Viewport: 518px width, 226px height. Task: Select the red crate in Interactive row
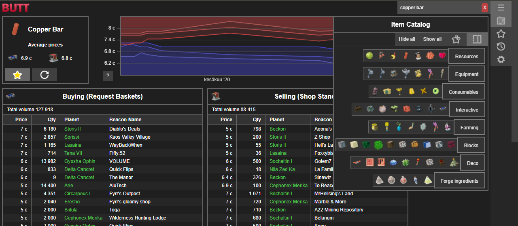[x=407, y=109]
